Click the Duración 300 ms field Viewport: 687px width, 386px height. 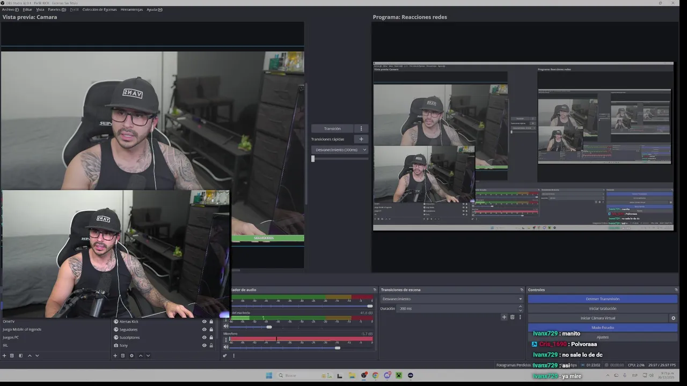coord(457,308)
